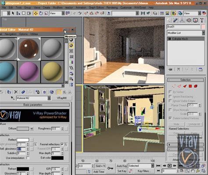This screenshot has height=175, width=208.
Task: Activate the Select and Move tool
Action: click(36, 14)
